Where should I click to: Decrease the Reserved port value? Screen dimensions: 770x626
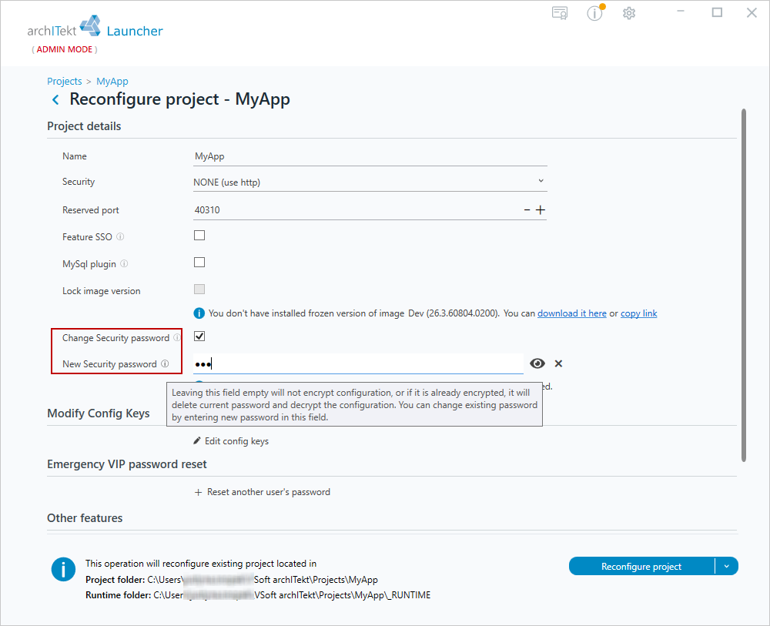click(x=527, y=209)
